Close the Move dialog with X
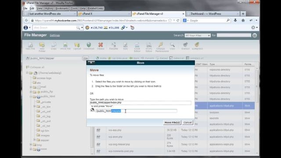281x158 pixels. (x=91, y=62)
